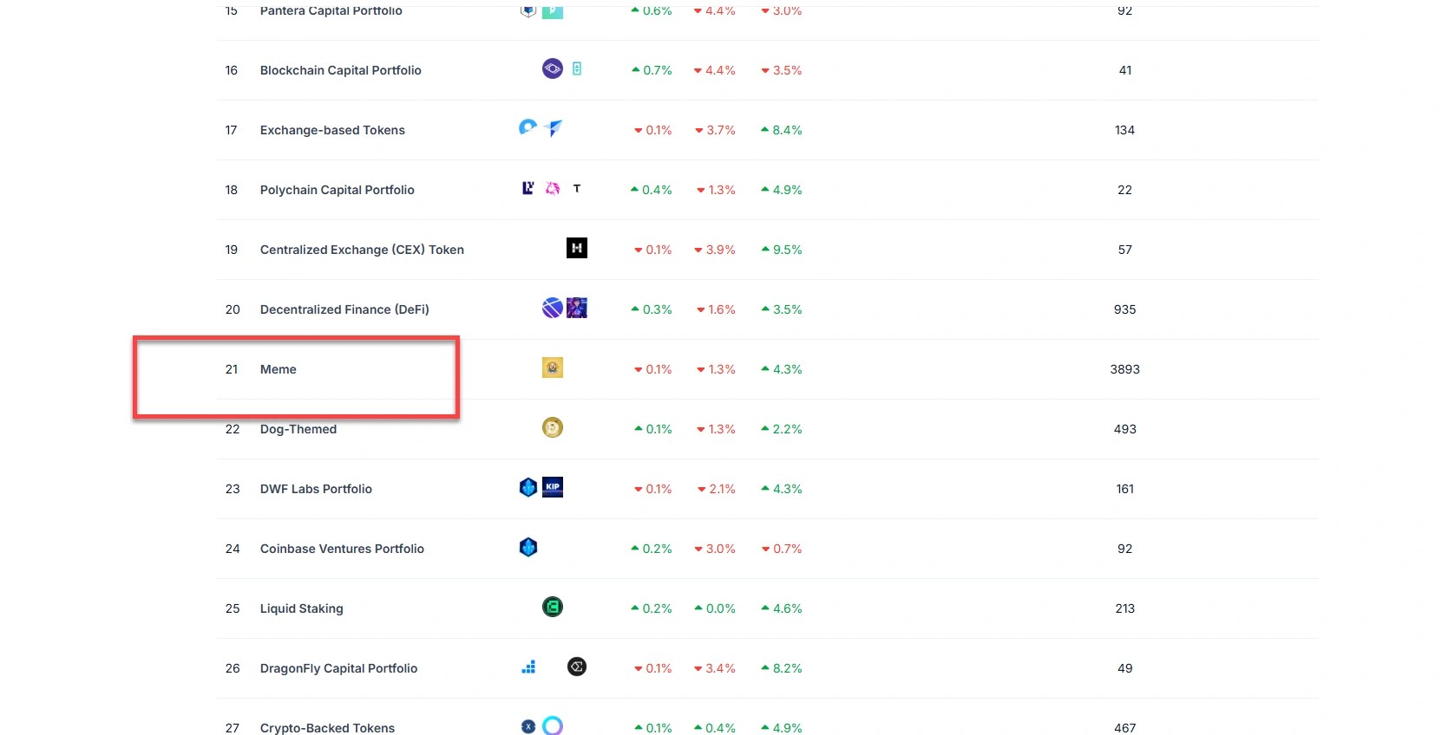Open the Exchange-based Tokens category
This screenshot has height=735, width=1442.
(332, 130)
